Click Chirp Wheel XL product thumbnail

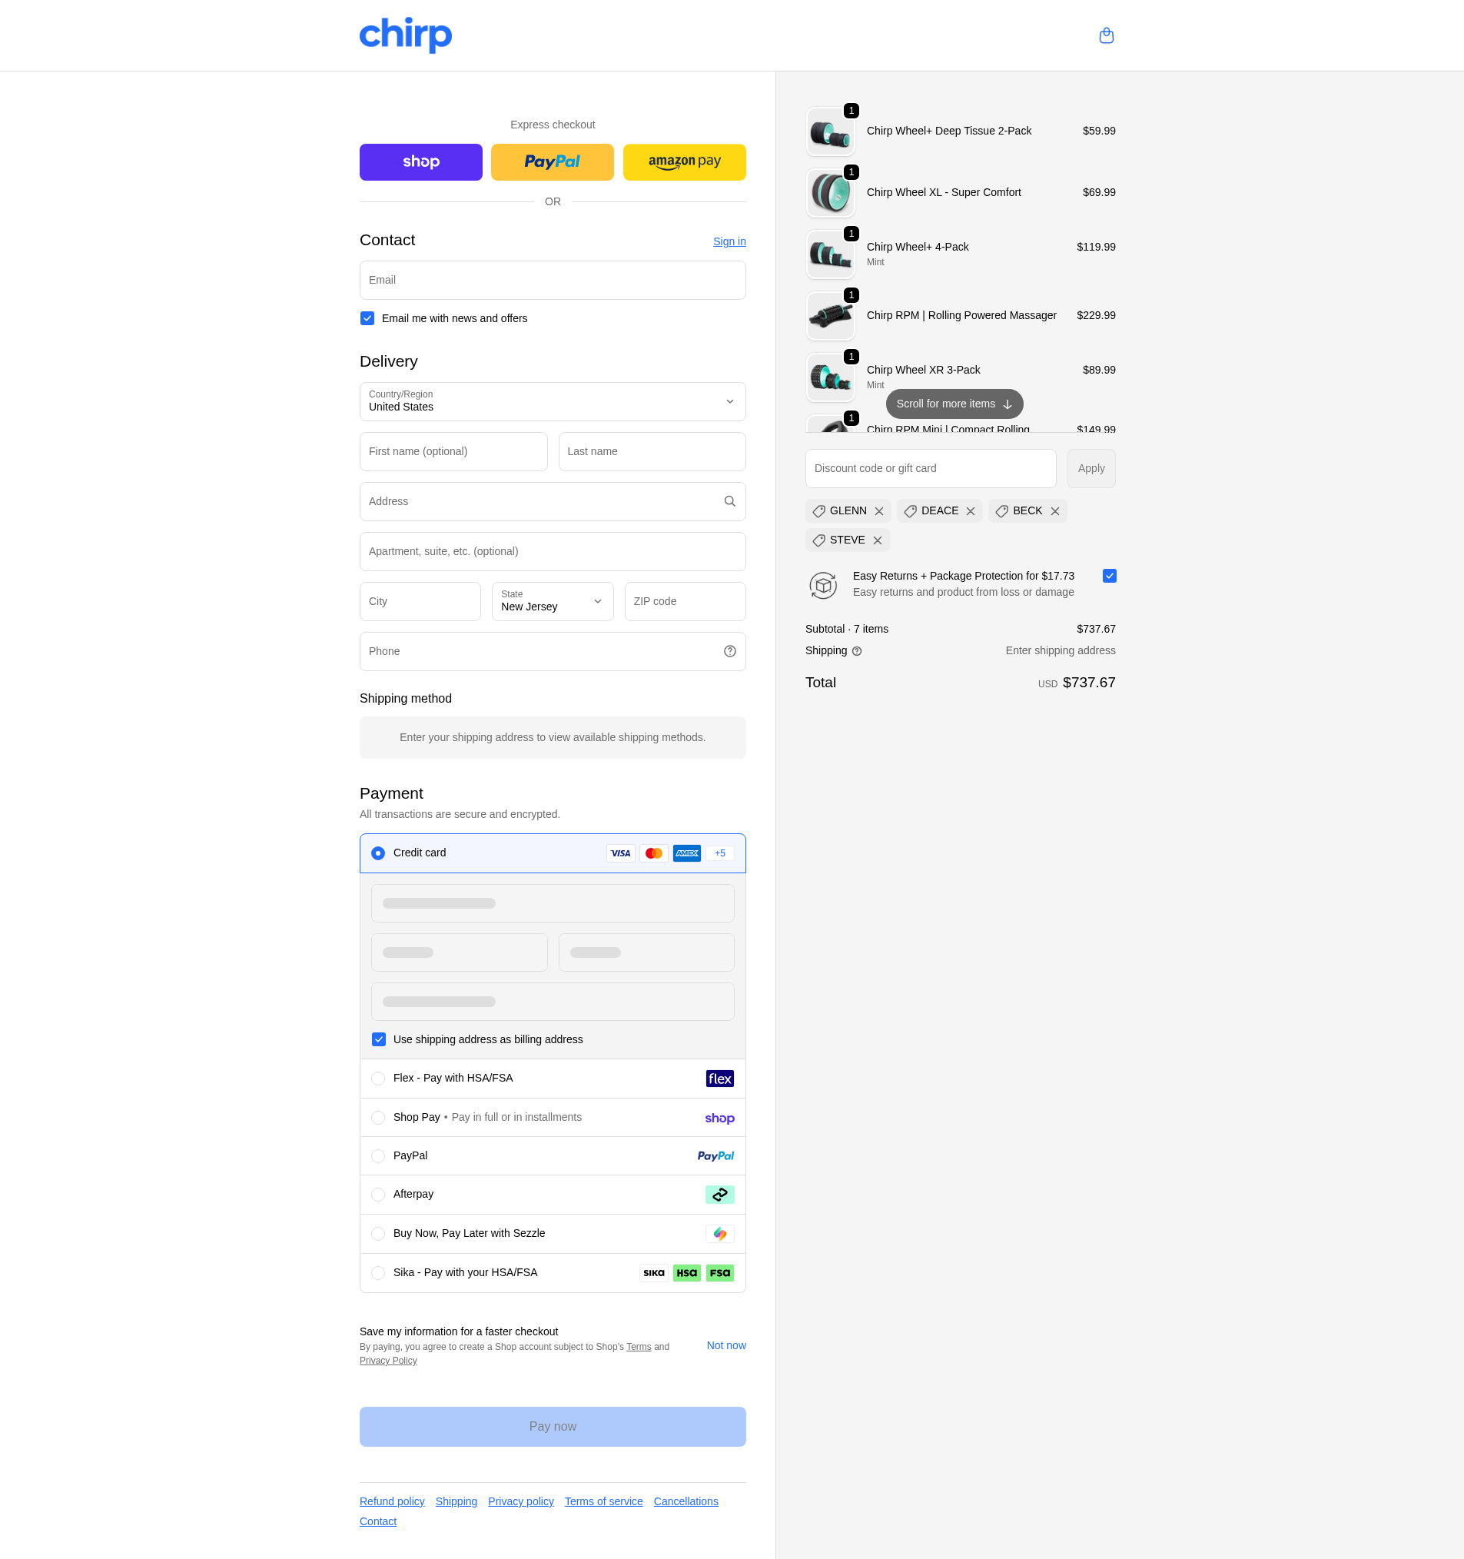click(x=830, y=193)
